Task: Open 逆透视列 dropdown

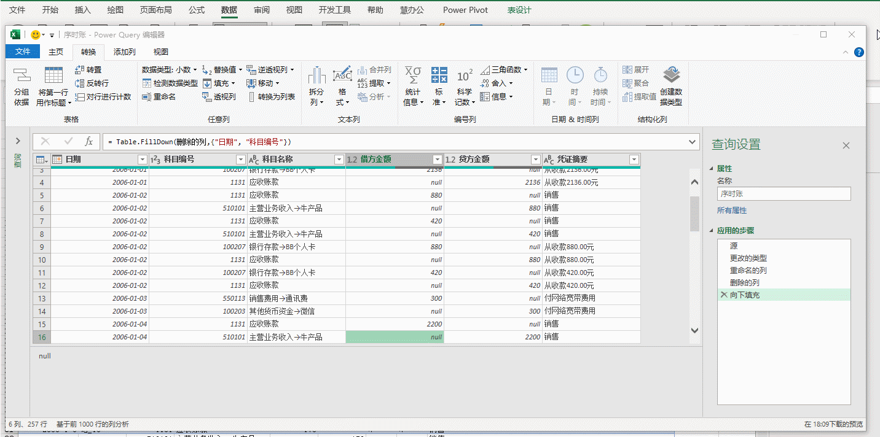Action: (x=270, y=70)
